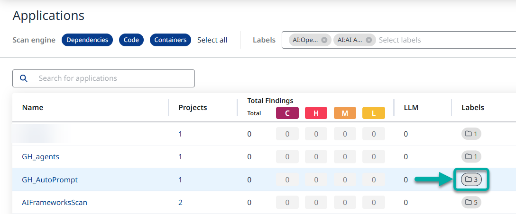Open labels badge for AIFrameworksScan
The image size is (516, 214).
(471, 203)
